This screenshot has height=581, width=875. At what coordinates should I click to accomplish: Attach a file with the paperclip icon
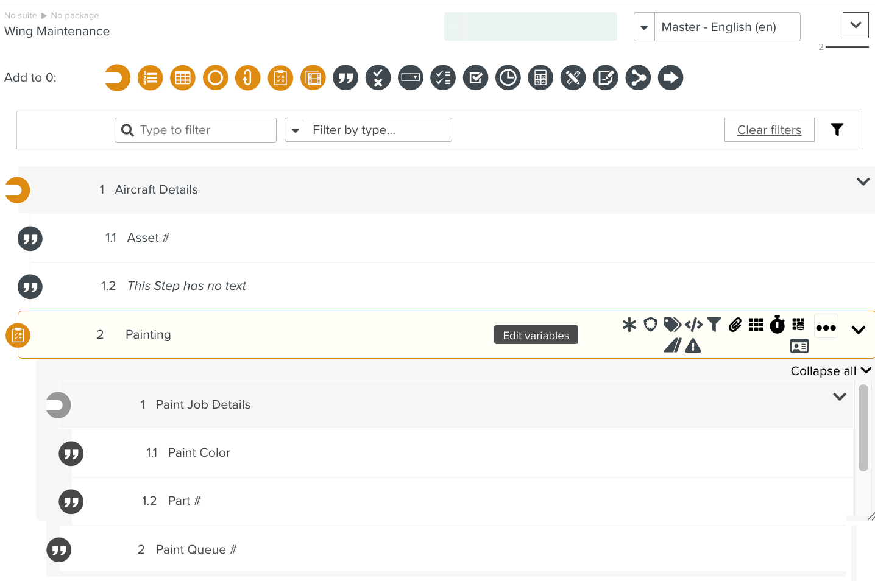tap(735, 325)
